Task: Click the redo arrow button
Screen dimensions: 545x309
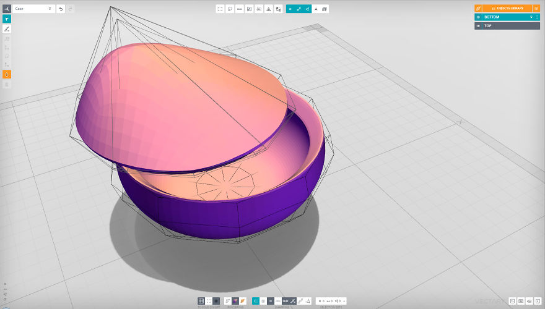Action: click(x=70, y=9)
